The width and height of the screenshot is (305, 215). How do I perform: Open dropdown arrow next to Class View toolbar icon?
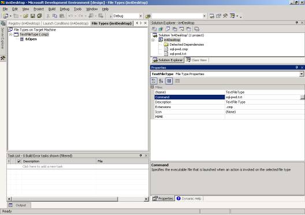(x=237, y=16)
